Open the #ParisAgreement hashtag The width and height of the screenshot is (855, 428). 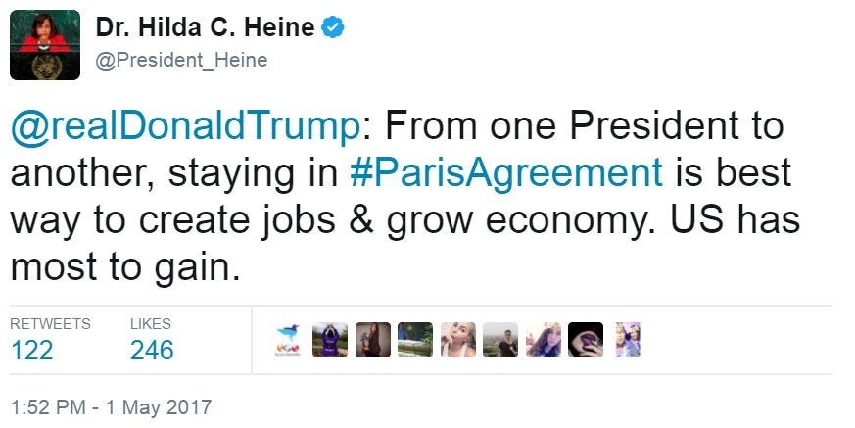505,173
